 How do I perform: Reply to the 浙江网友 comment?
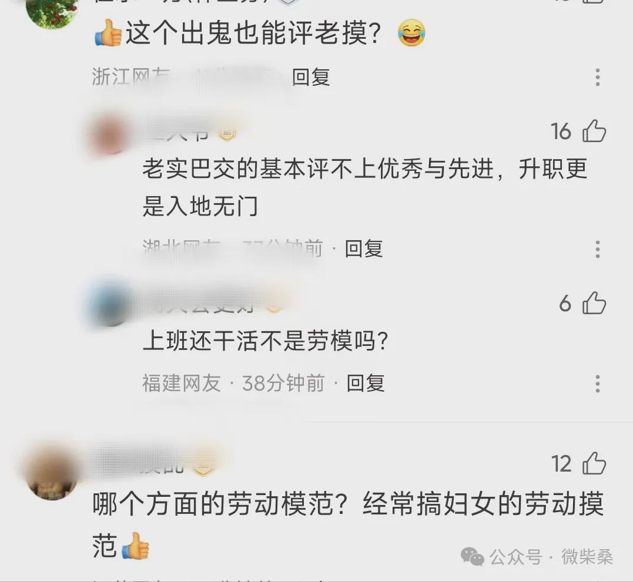click(311, 77)
